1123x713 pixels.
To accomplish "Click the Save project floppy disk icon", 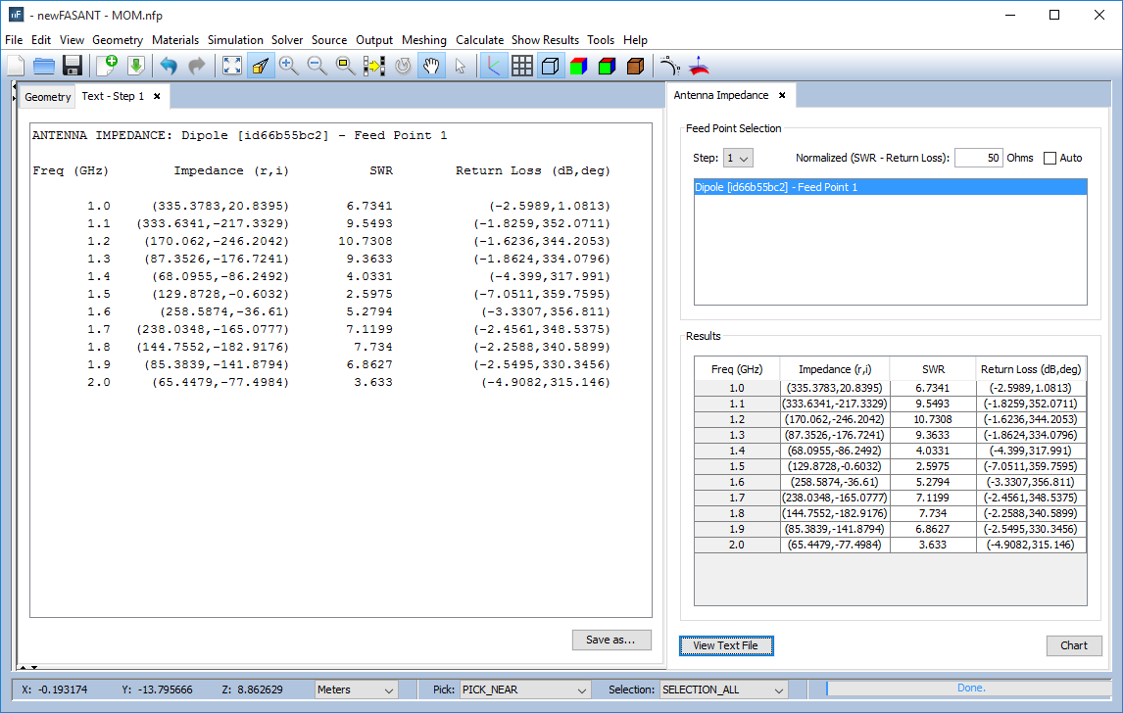I will pyautogui.click(x=72, y=66).
